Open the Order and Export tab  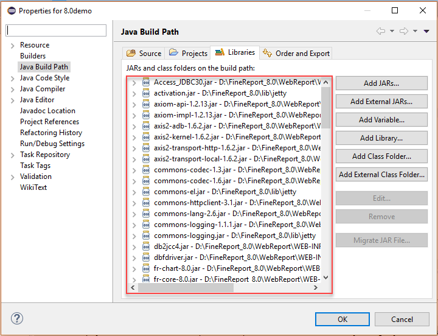tap(296, 53)
